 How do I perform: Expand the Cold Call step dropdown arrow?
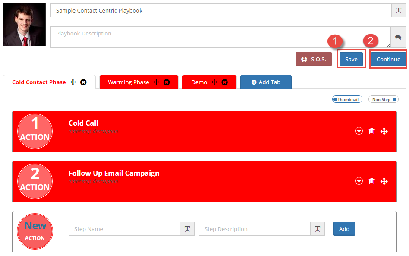pos(359,131)
